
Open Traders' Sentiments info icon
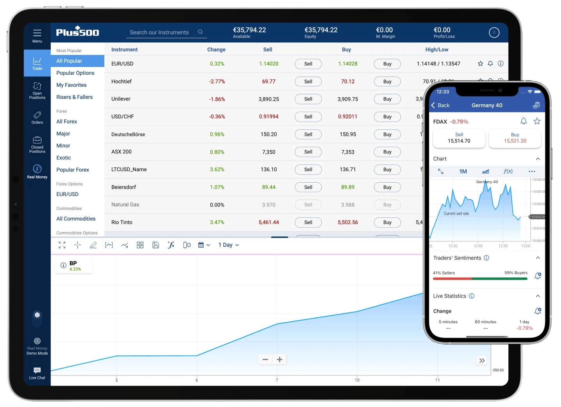487,258
